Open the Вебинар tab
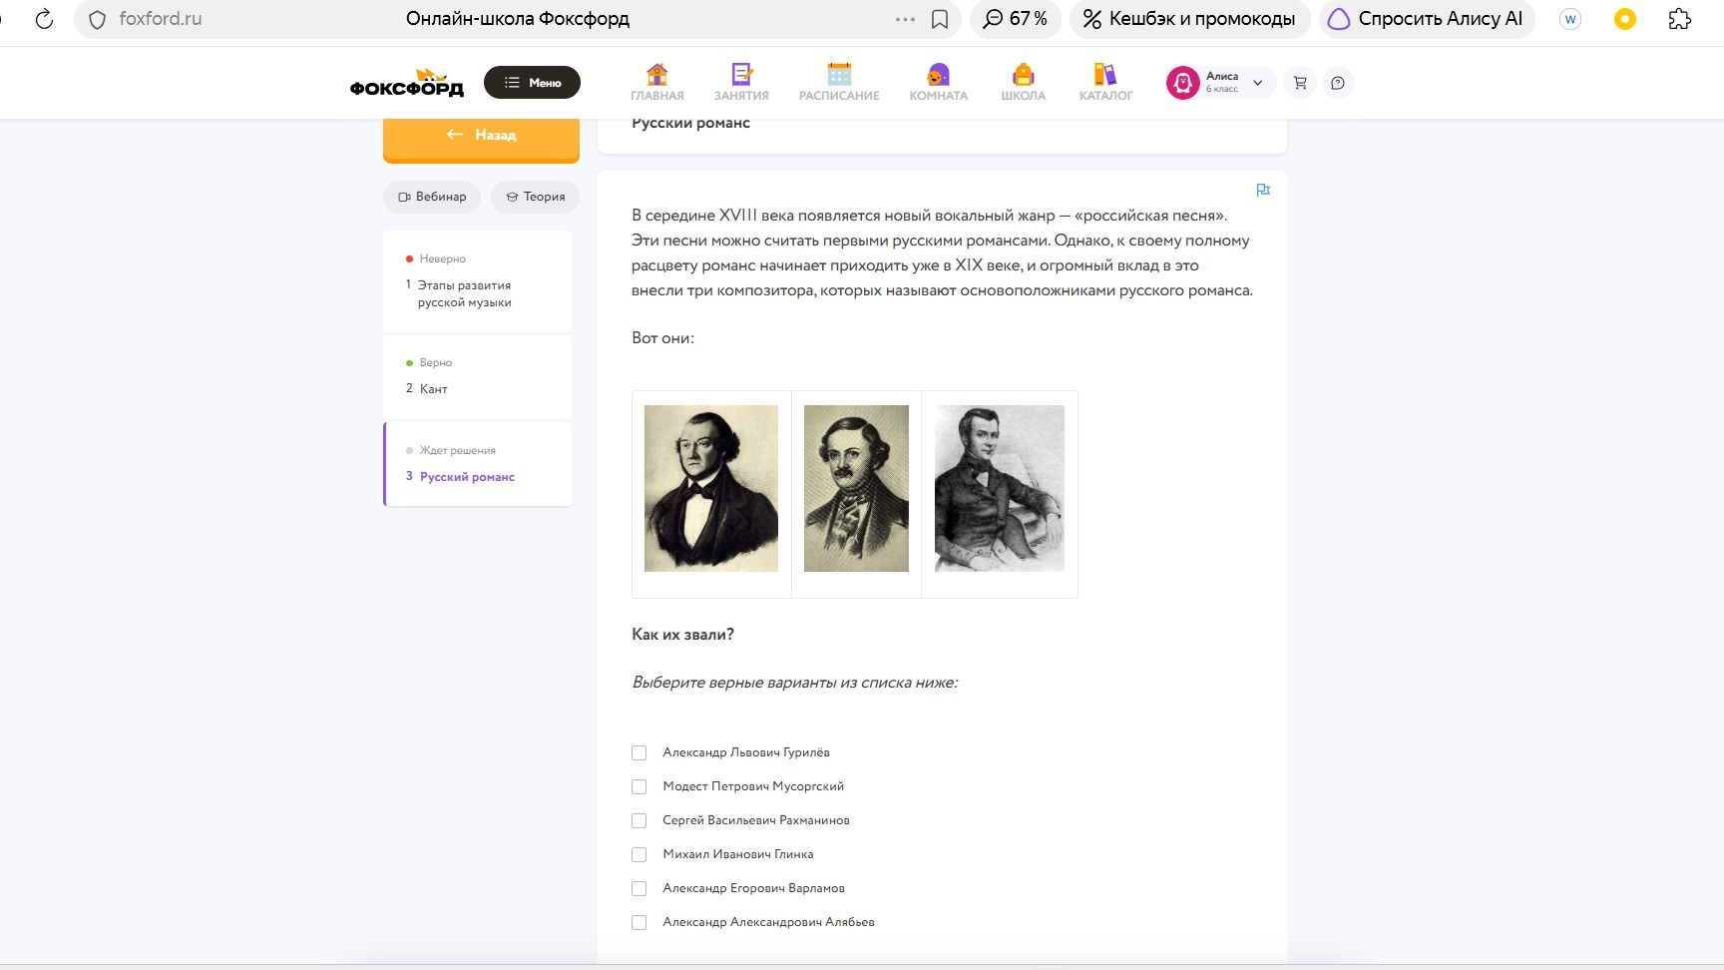Screen dimensions: 1724x970 coord(432,197)
